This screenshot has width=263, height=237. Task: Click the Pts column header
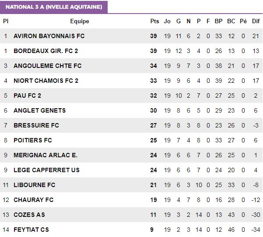pyautogui.click(x=154, y=21)
